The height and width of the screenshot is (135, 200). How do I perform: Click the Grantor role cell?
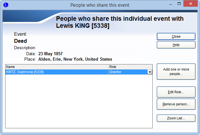(x=128, y=72)
